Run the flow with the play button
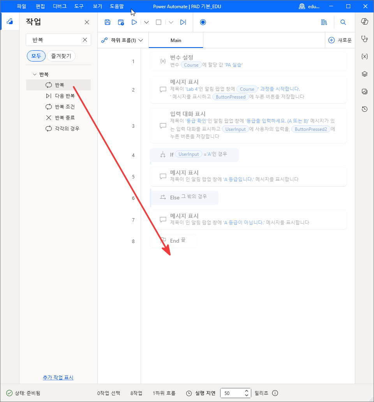Viewport: 374px width, 402px height. (x=134, y=22)
